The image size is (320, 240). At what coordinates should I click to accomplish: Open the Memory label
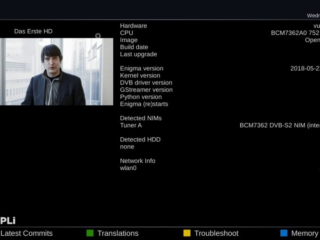pos(305,233)
